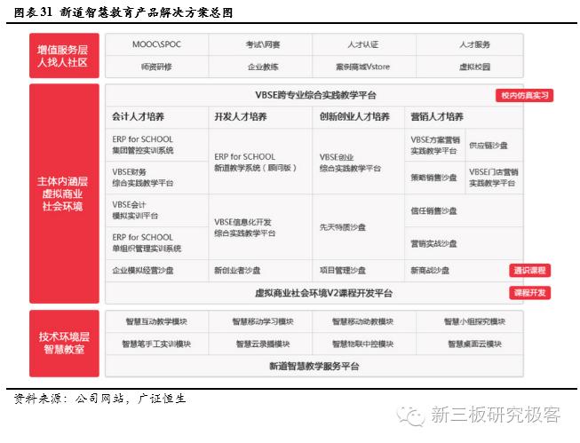Select the 考试\网赛 cell
This screenshot has width=580, height=443.
click(x=260, y=44)
